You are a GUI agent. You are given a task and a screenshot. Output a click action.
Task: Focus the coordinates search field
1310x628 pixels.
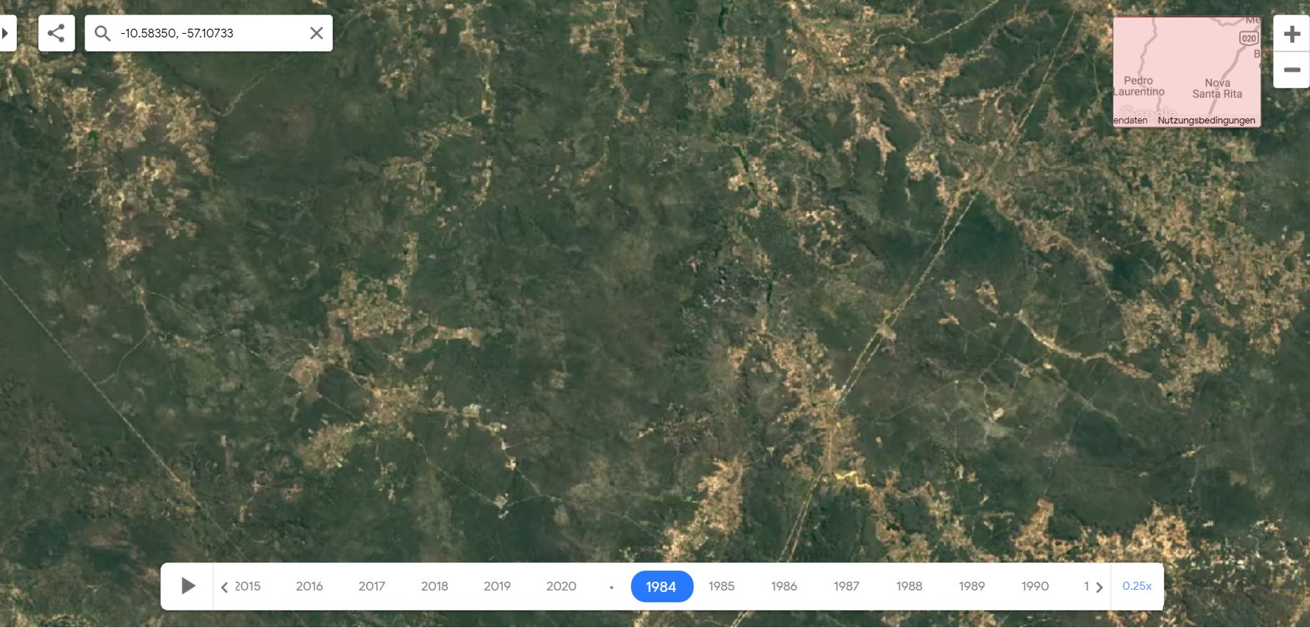[x=210, y=33]
